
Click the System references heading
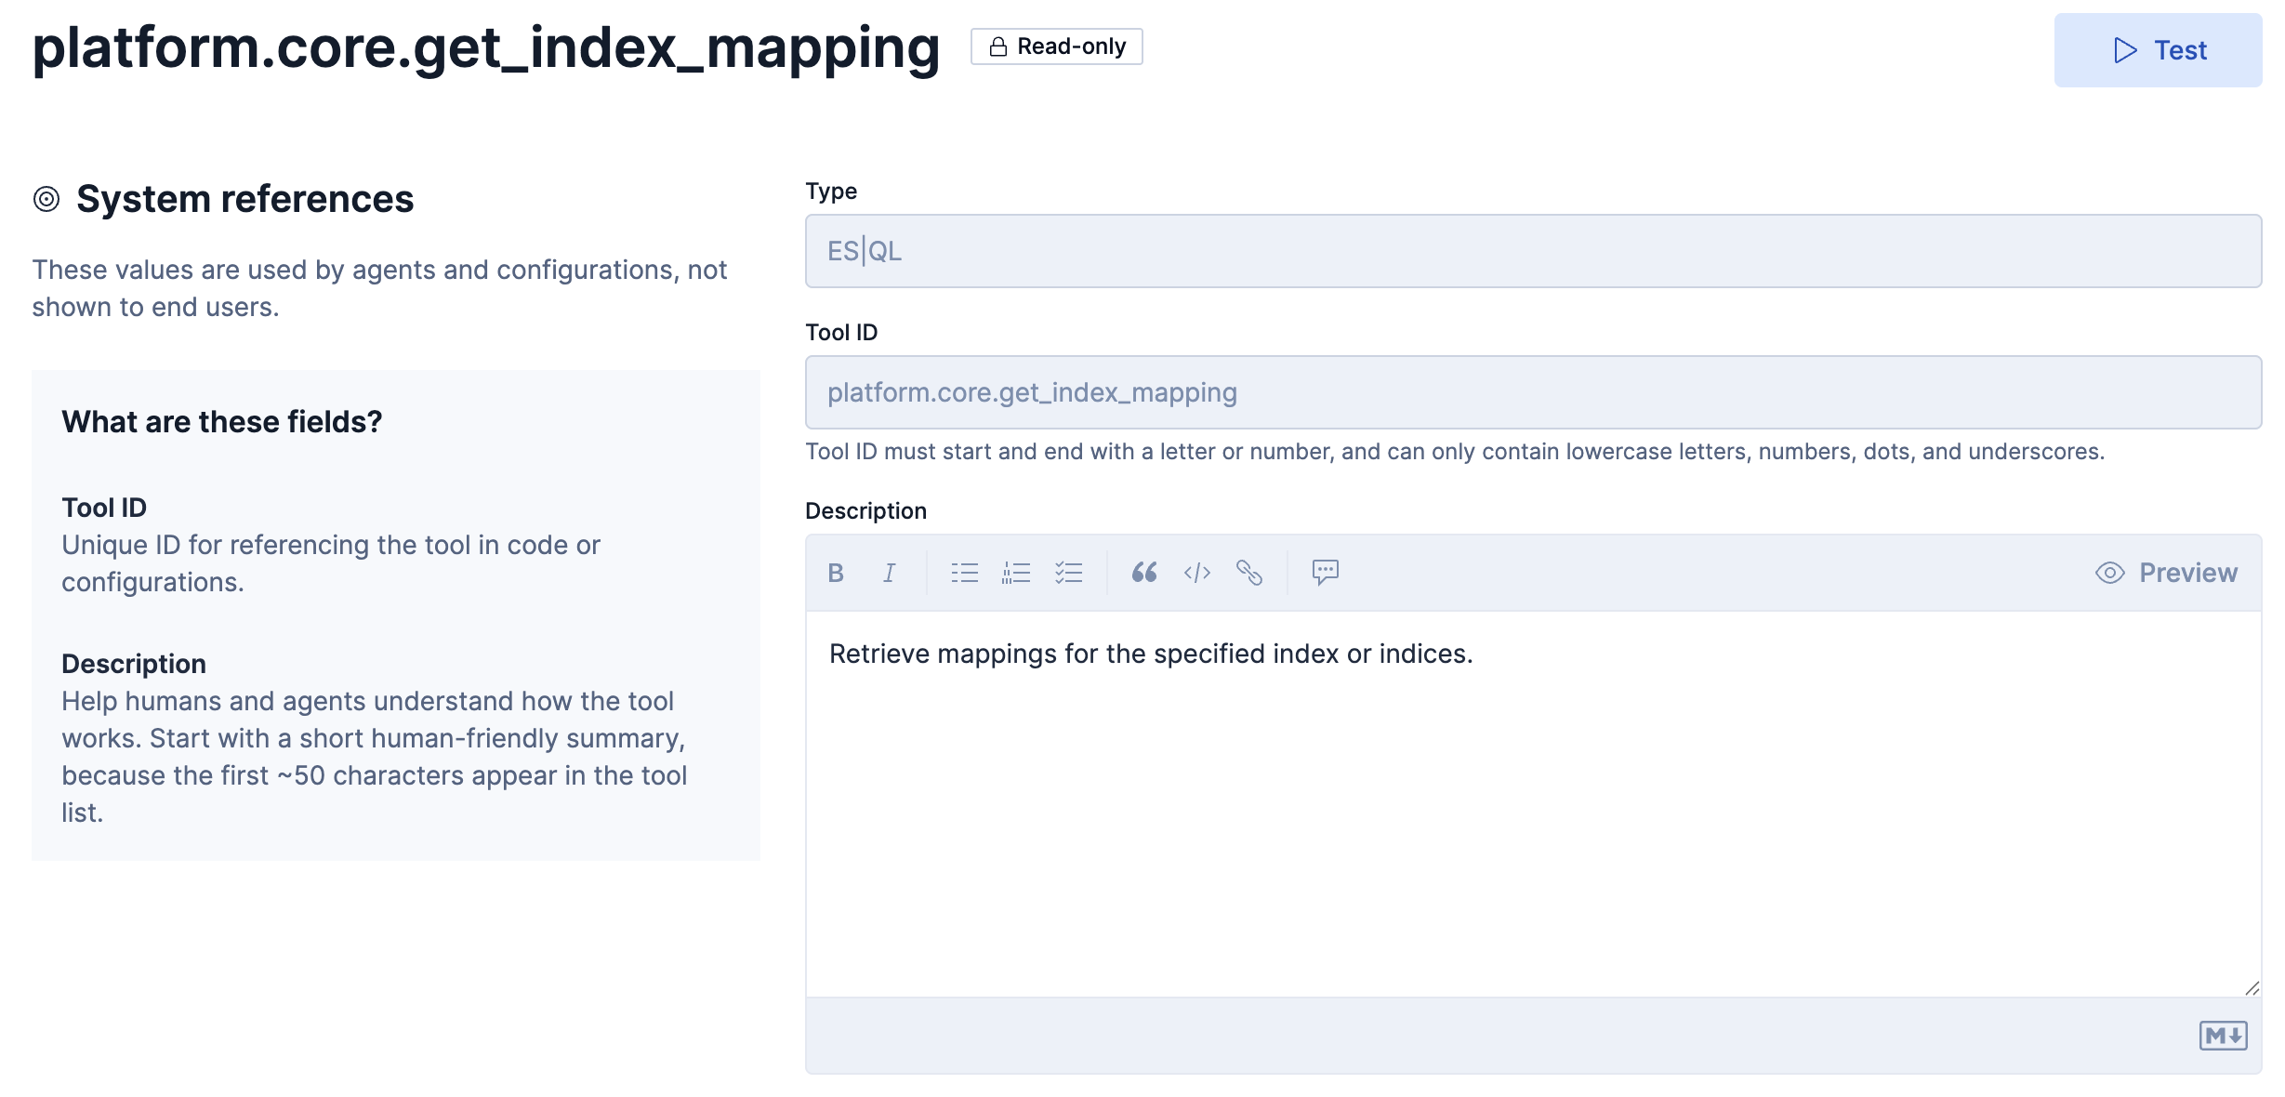pos(244,199)
